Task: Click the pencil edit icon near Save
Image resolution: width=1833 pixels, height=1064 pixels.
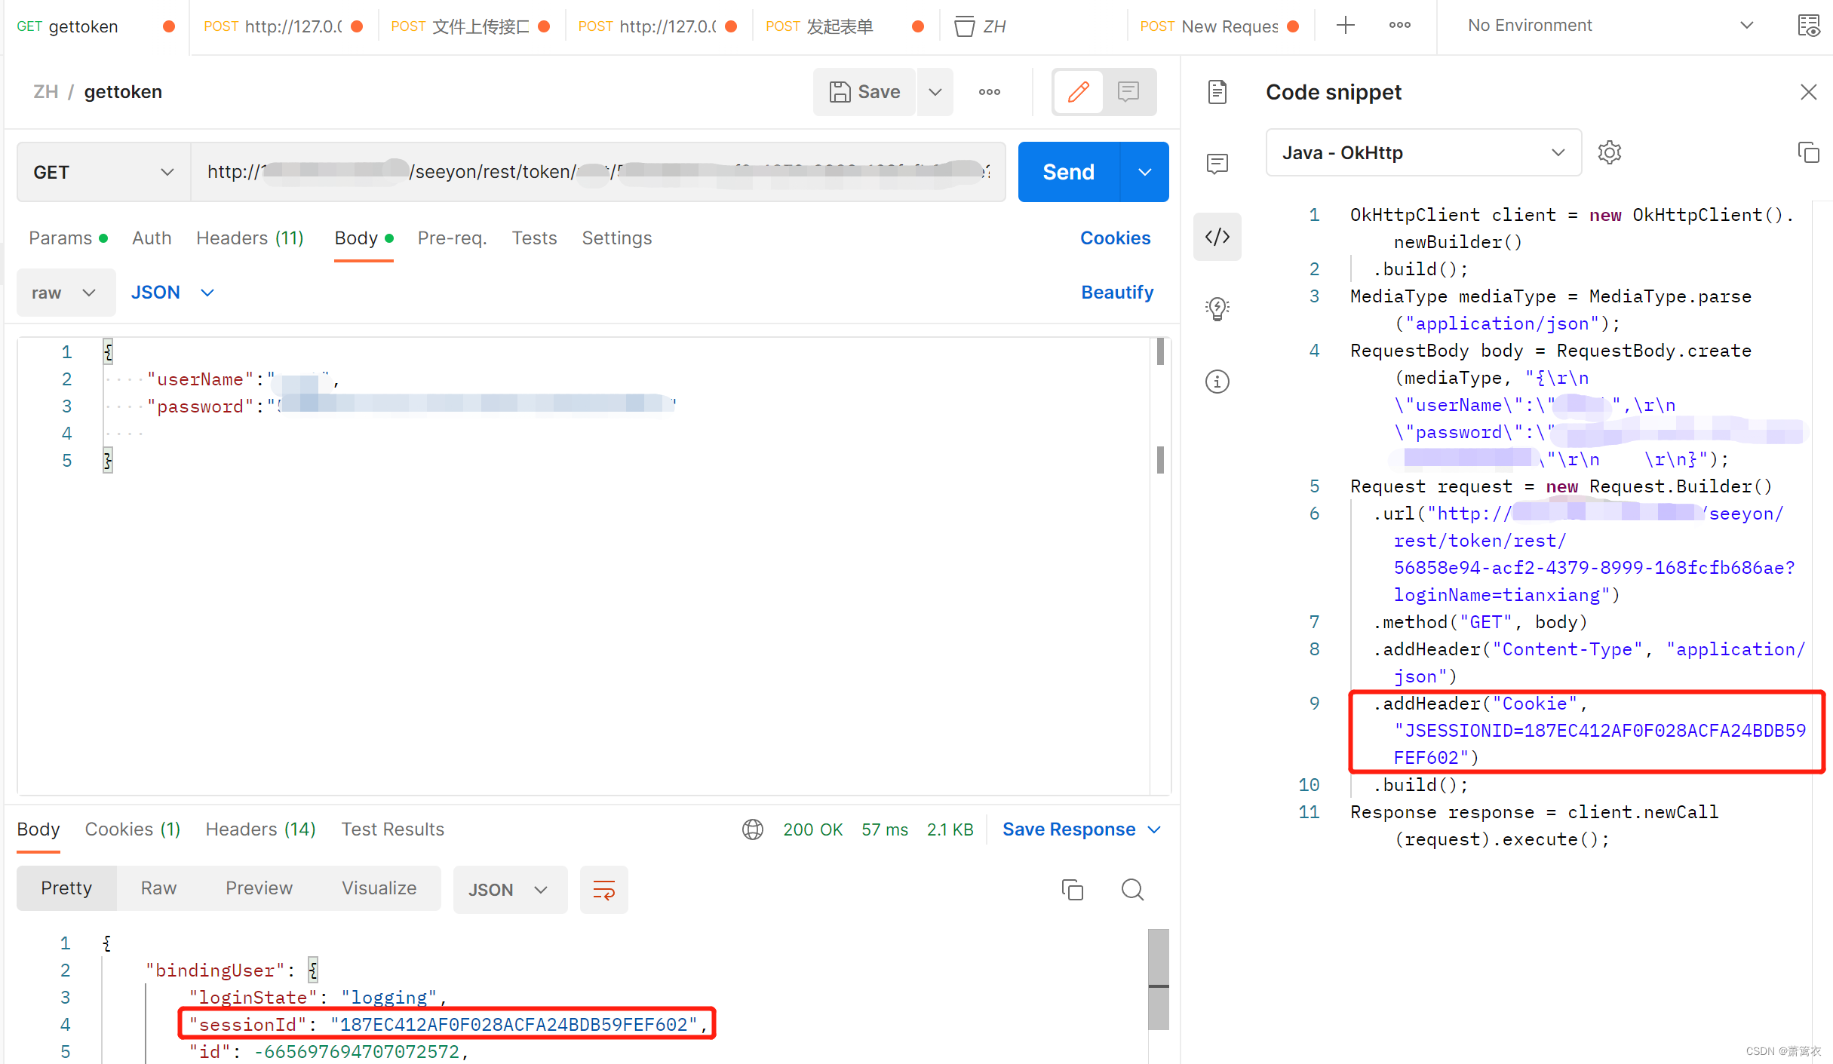Action: (x=1078, y=91)
